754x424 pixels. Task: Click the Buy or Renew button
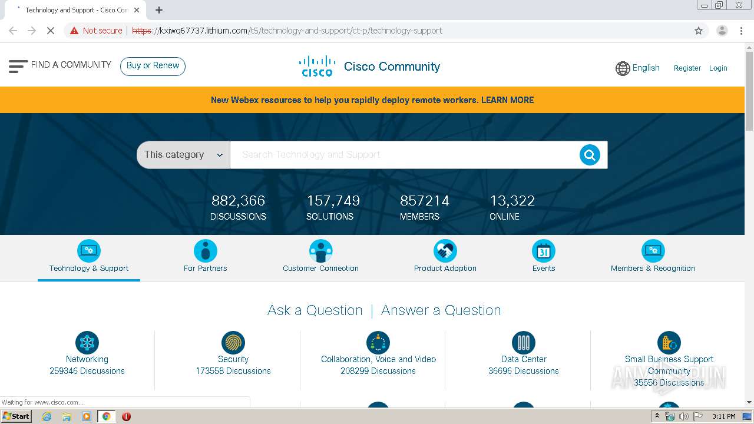pyautogui.click(x=153, y=66)
